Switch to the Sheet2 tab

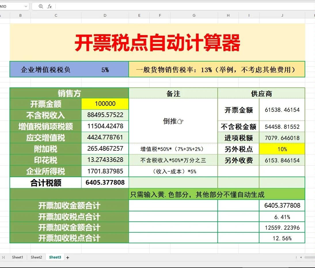point(36,257)
